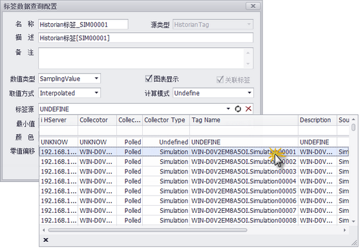Close the tag source popup with the bottom-left X
Image resolution: width=360 pixels, height=249 pixels.
[x=46, y=240]
